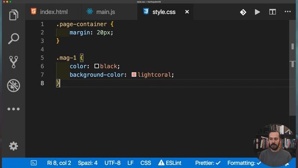The height and width of the screenshot is (168, 298).
Task: Open the Search magnifier in activity bar
Action: [14, 38]
